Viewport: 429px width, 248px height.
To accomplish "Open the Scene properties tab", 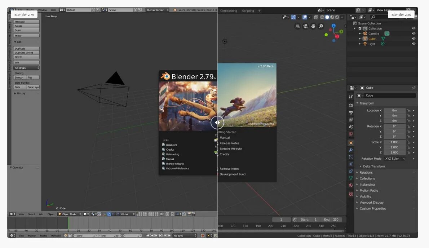I will pos(351,127).
